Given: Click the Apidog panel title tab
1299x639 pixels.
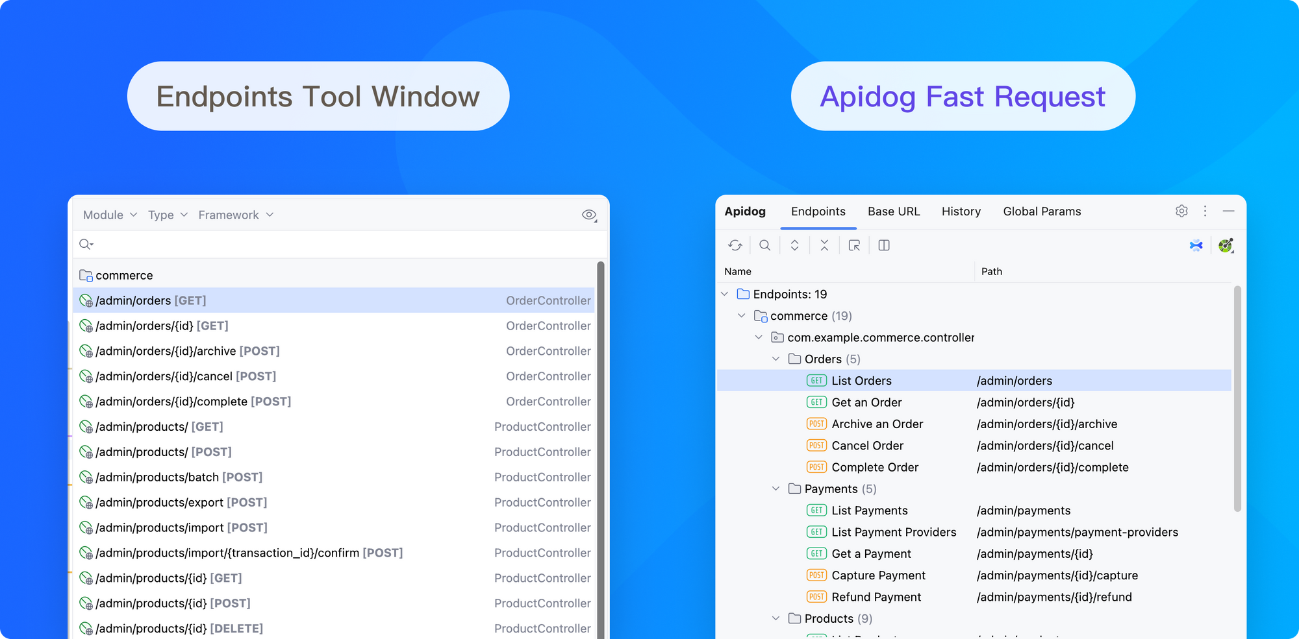Looking at the screenshot, I should [745, 211].
